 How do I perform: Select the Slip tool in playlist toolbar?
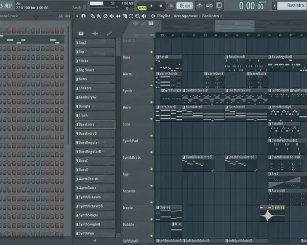click(x=118, y=16)
